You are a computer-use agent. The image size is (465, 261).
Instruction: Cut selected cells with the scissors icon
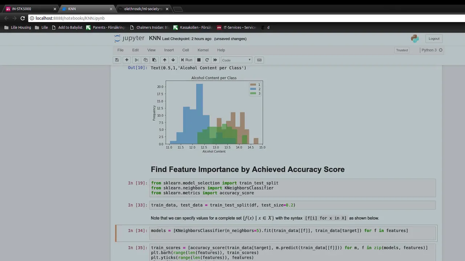[137, 60]
